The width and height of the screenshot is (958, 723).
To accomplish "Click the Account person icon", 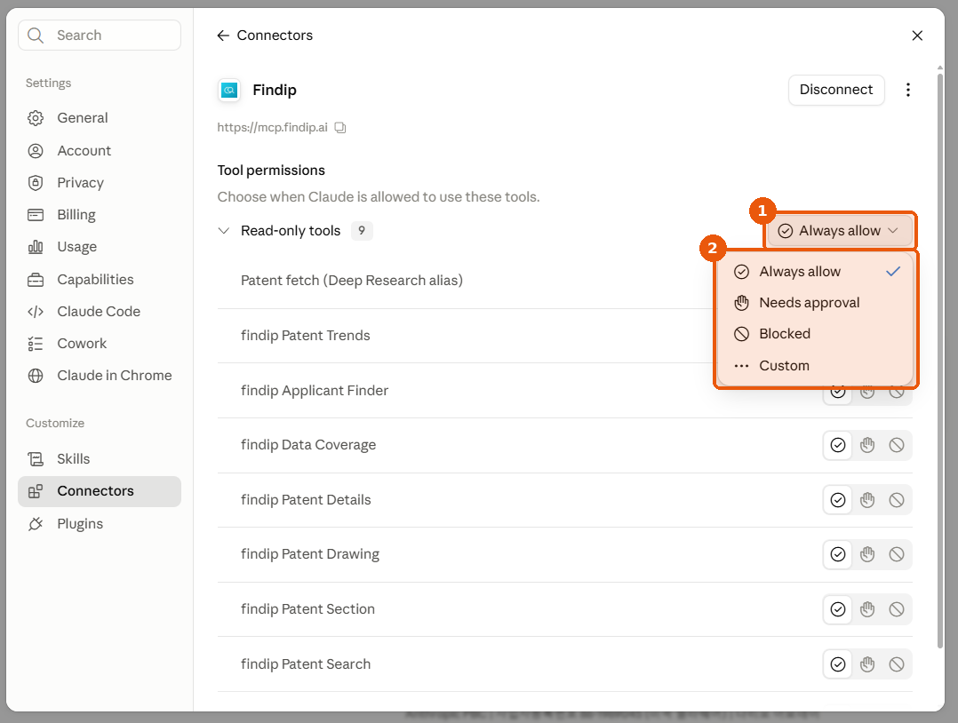I will (36, 150).
